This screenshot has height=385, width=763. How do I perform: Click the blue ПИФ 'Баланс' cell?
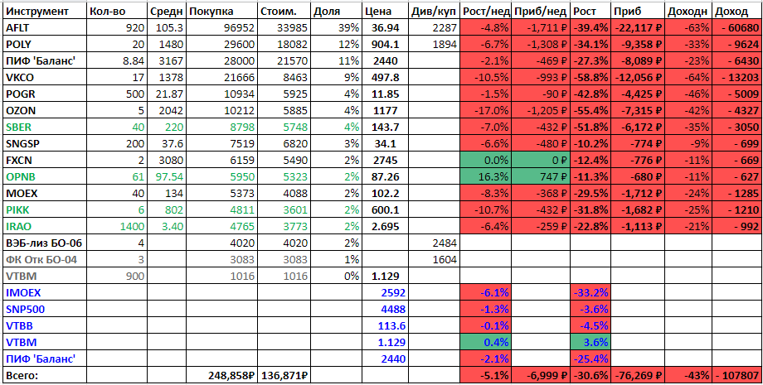click(x=44, y=359)
